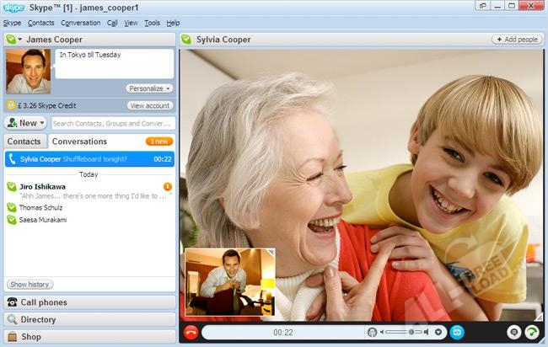Select Thomas Schulz status icon in list

[11, 207]
